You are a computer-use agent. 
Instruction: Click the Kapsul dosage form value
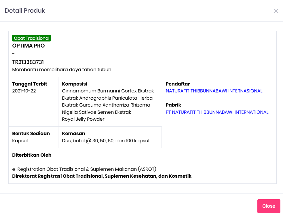click(20, 141)
